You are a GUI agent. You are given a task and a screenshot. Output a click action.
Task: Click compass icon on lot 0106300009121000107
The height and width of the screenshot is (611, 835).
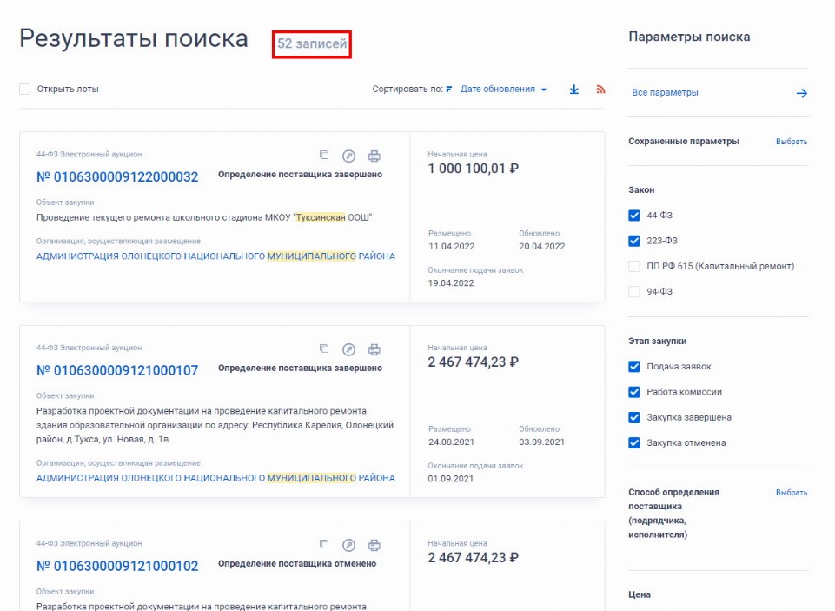(x=348, y=349)
